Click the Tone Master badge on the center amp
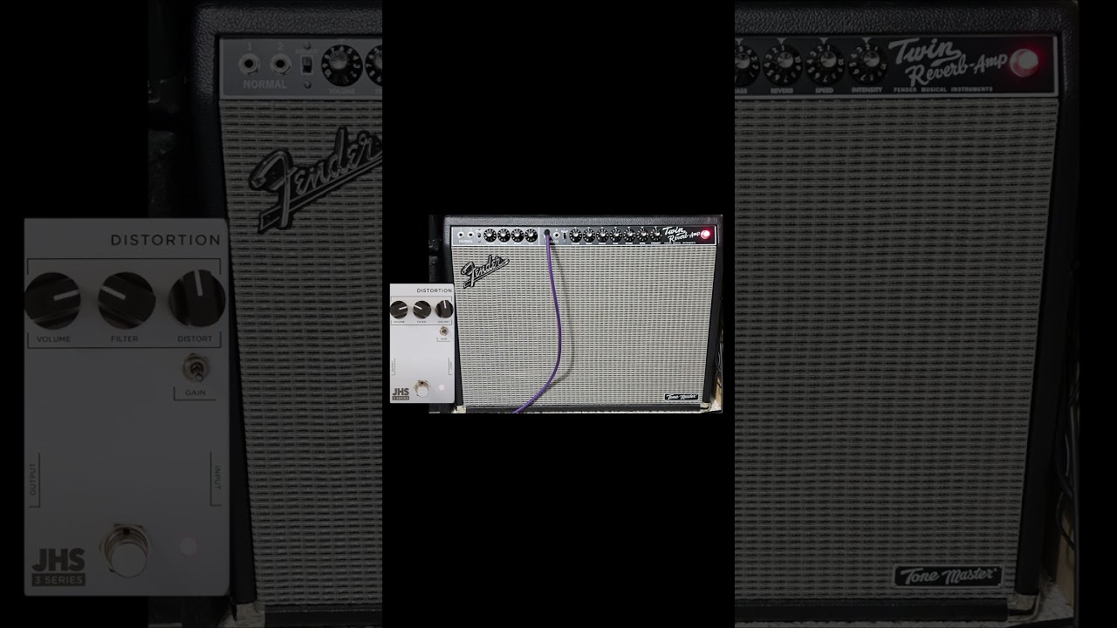 (x=681, y=397)
